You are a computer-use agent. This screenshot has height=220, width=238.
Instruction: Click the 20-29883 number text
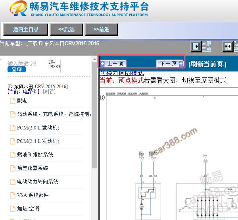click(x=54, y=64)
